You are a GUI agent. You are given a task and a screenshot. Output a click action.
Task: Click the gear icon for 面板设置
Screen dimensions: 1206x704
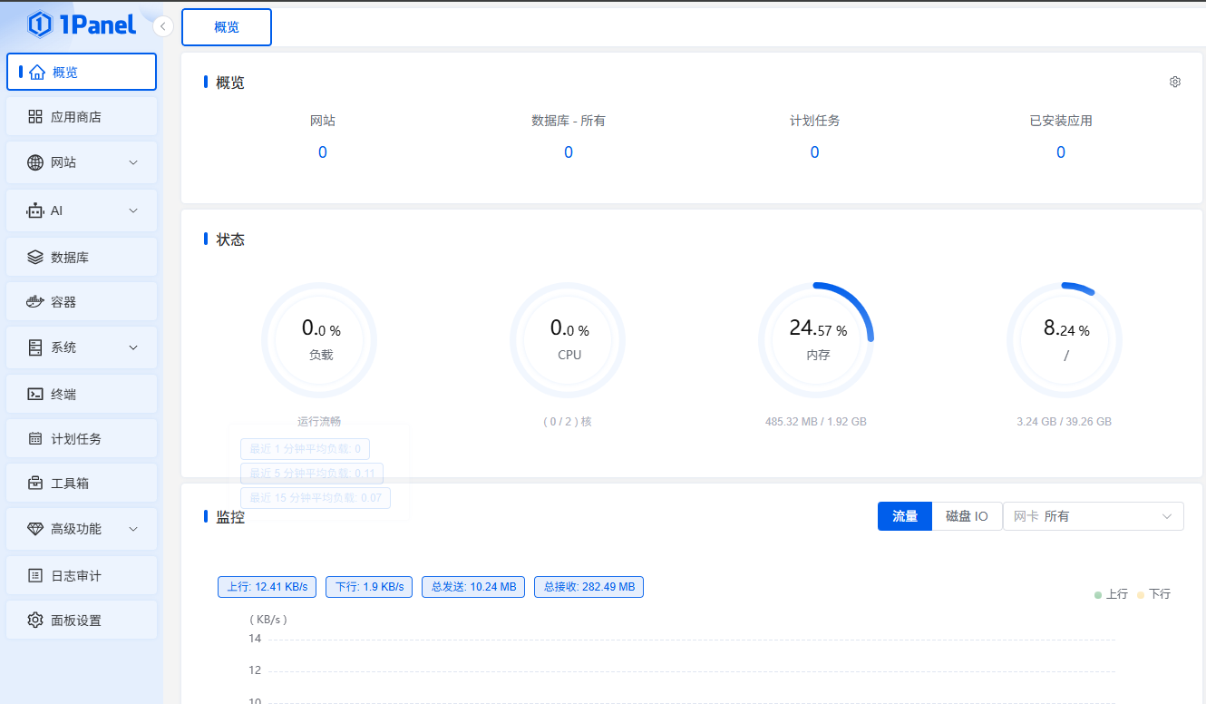point(35,621)
